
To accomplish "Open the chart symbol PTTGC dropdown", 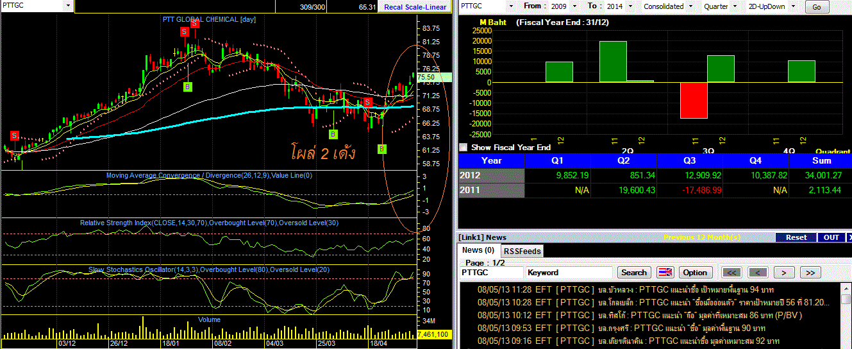I will 69,6.
